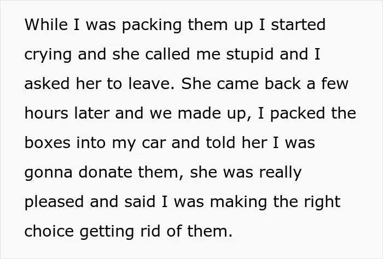Click on the word "hours"
The height and width of the screenshot is (259, 383).
click(47, 113)
